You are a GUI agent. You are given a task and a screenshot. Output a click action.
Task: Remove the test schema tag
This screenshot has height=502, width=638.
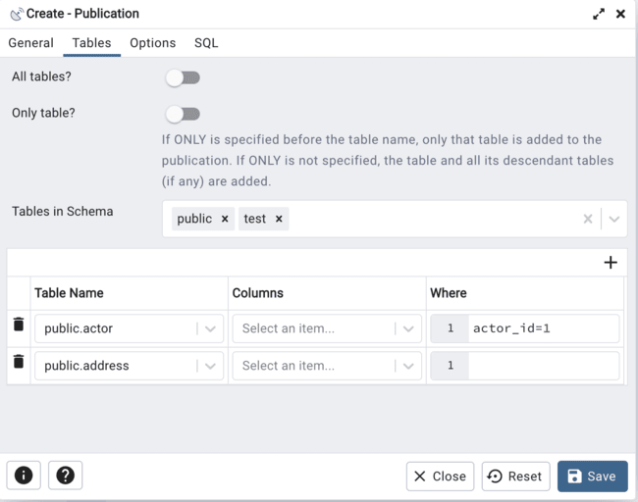279,219
